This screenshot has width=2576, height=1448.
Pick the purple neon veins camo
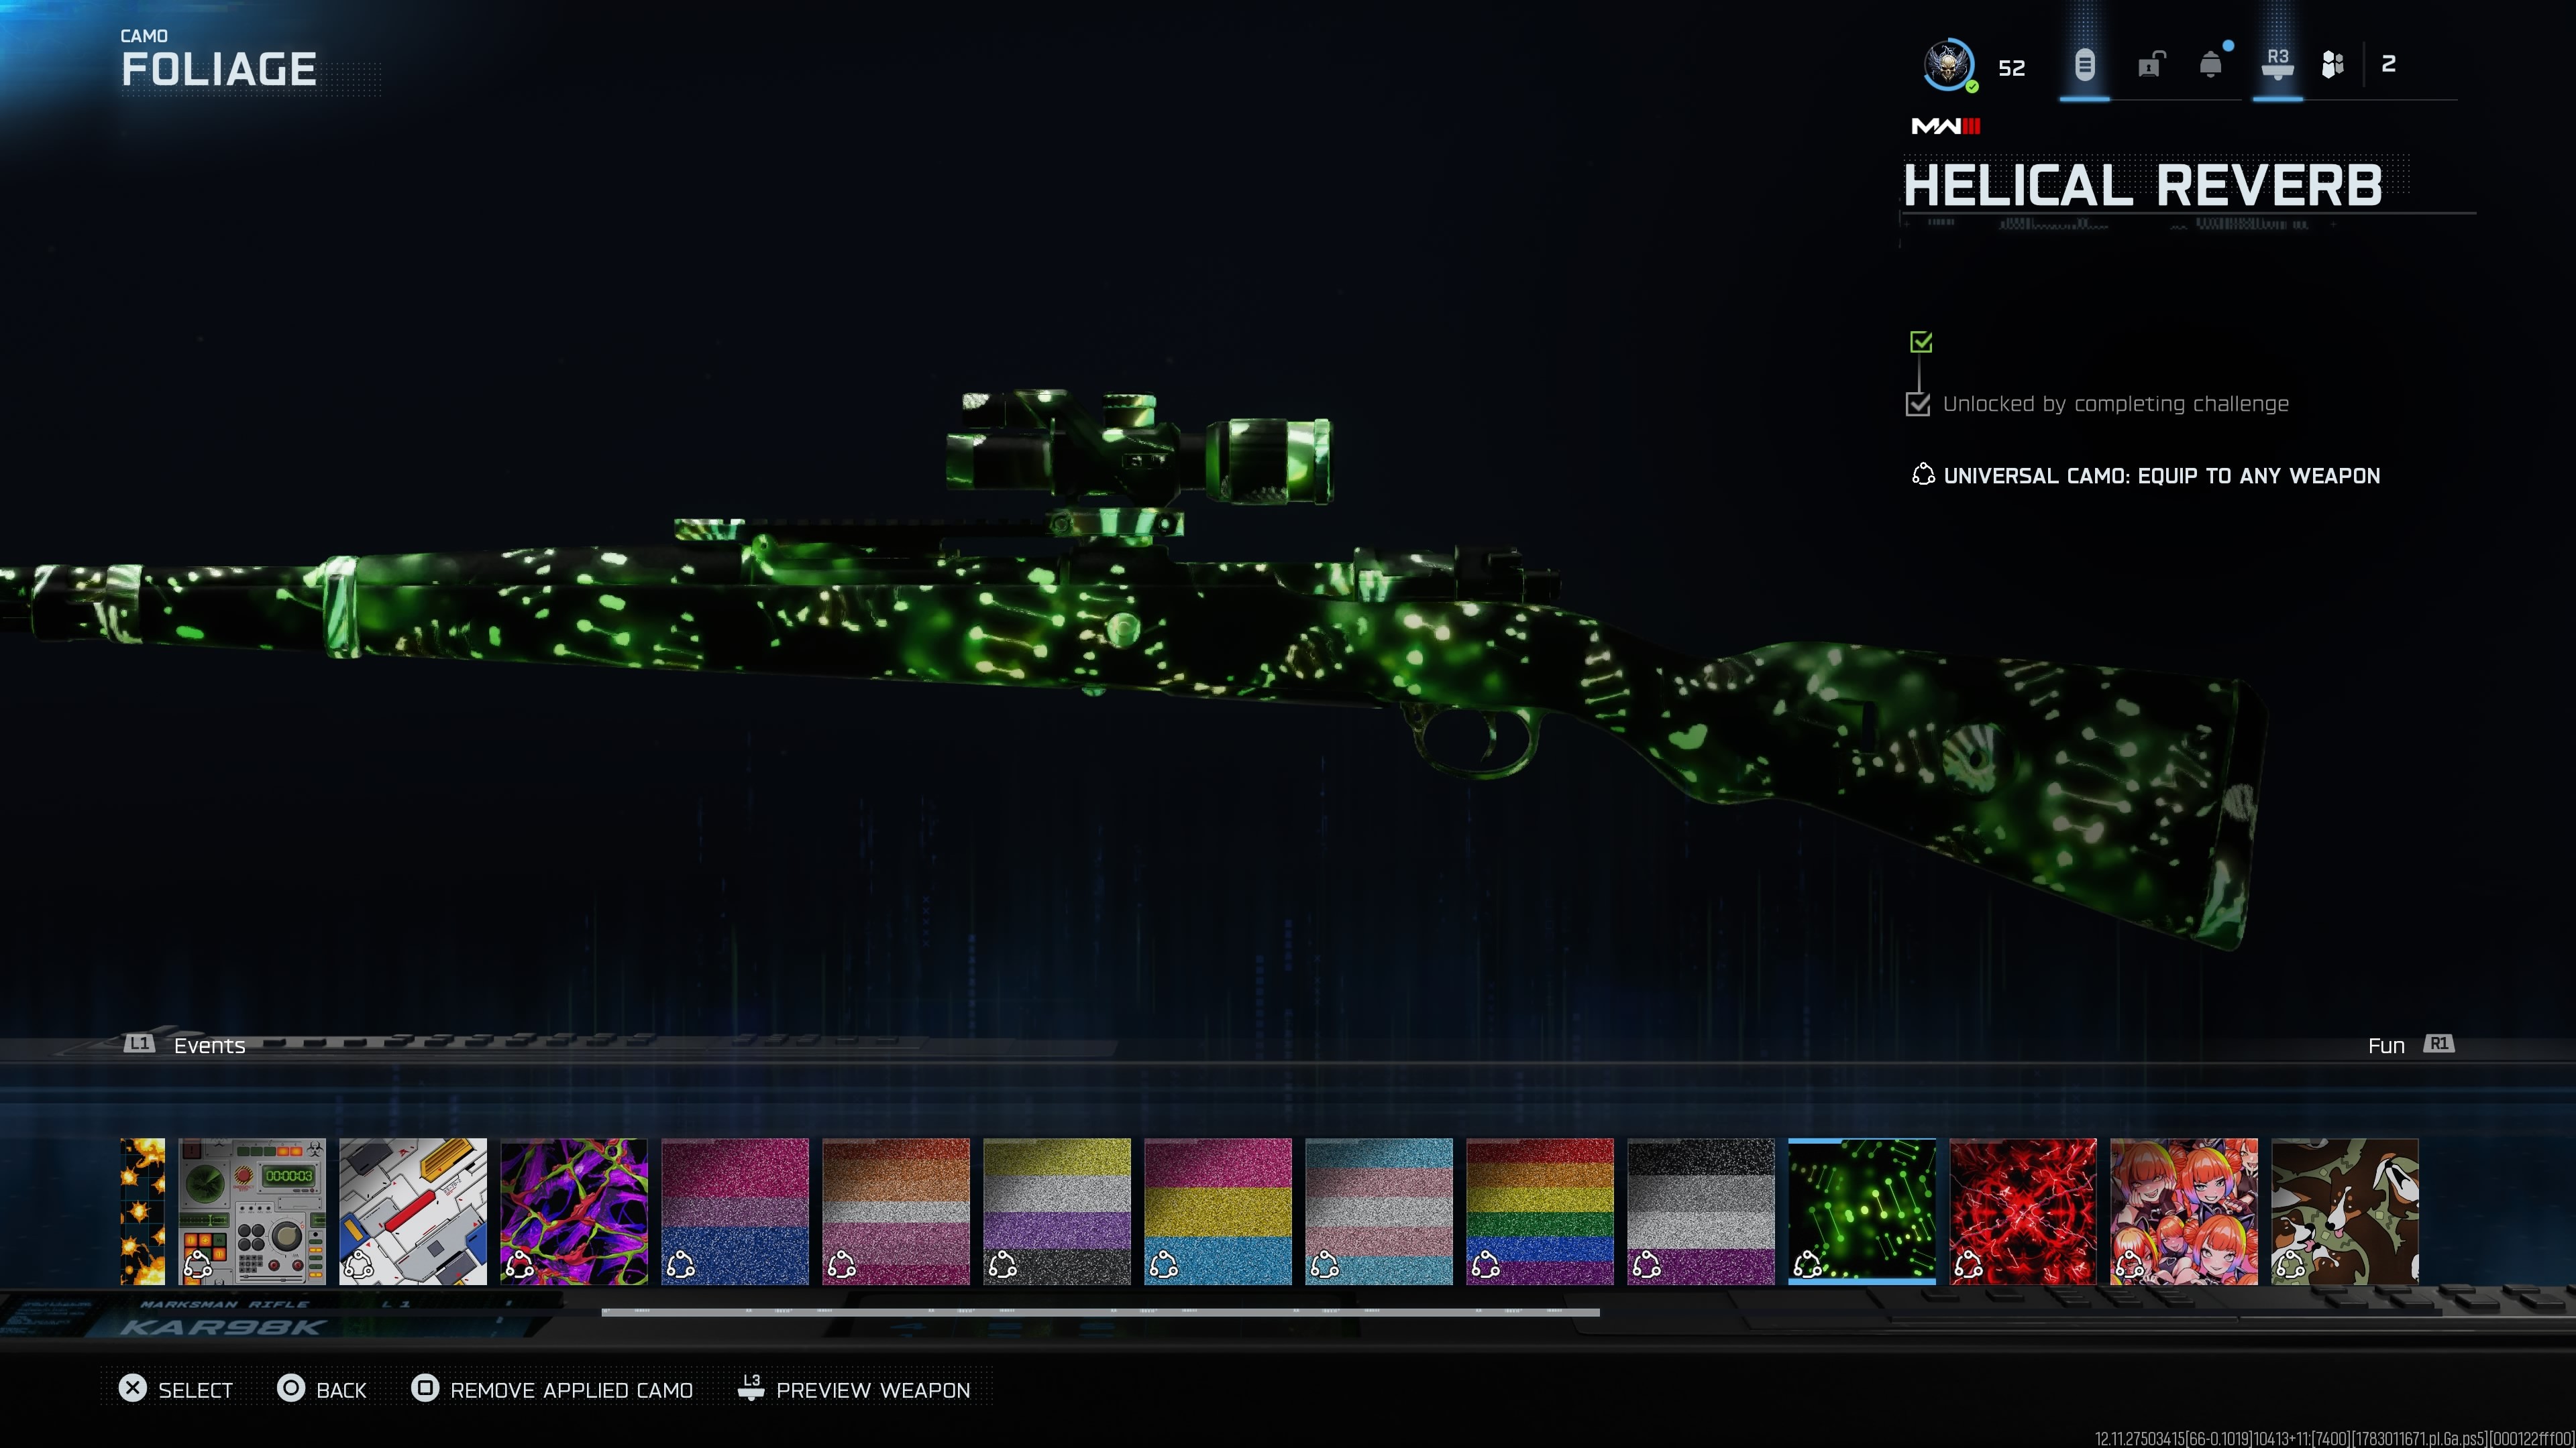coord(574,1211)
